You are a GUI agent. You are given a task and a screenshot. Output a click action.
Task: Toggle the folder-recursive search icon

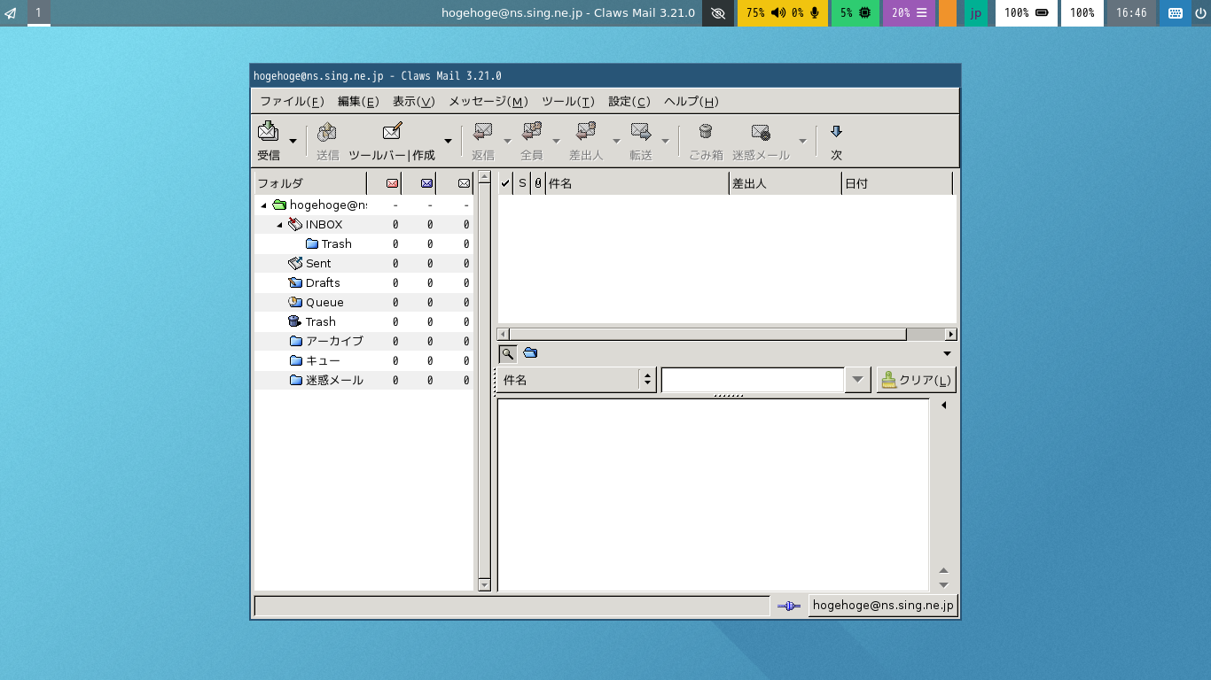(x=530, y=353)
